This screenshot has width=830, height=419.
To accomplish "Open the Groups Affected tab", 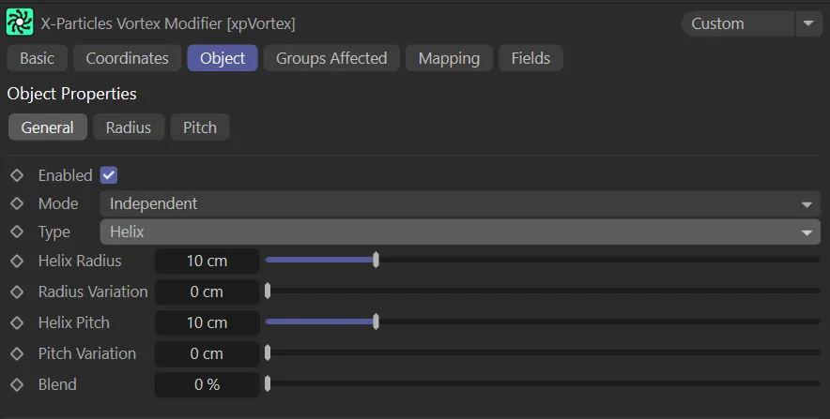I will (331, 58).
